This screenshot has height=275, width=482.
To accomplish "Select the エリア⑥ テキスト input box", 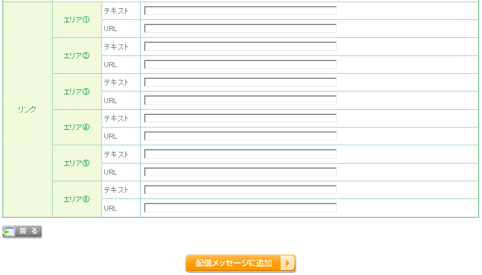I will tap(240, 190).
